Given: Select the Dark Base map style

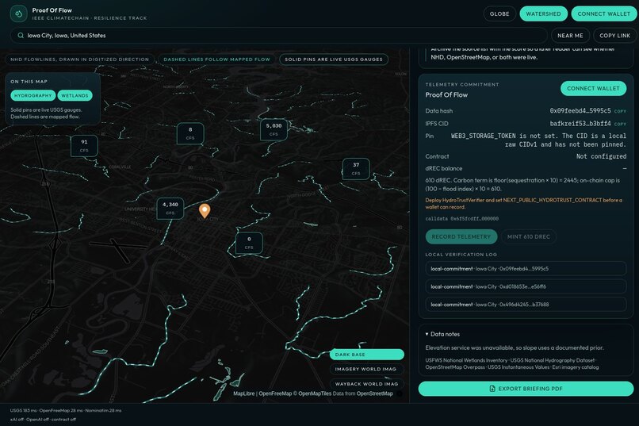Looking at the screenshot, I should 367,355.
